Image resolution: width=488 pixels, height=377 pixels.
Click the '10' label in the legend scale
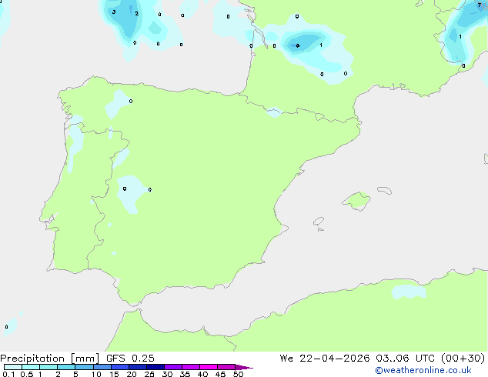coord(96,374)
